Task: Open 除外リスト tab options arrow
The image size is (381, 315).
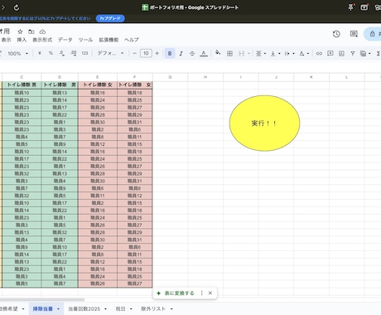Action: pyautogui.click(x=171, y=309)
